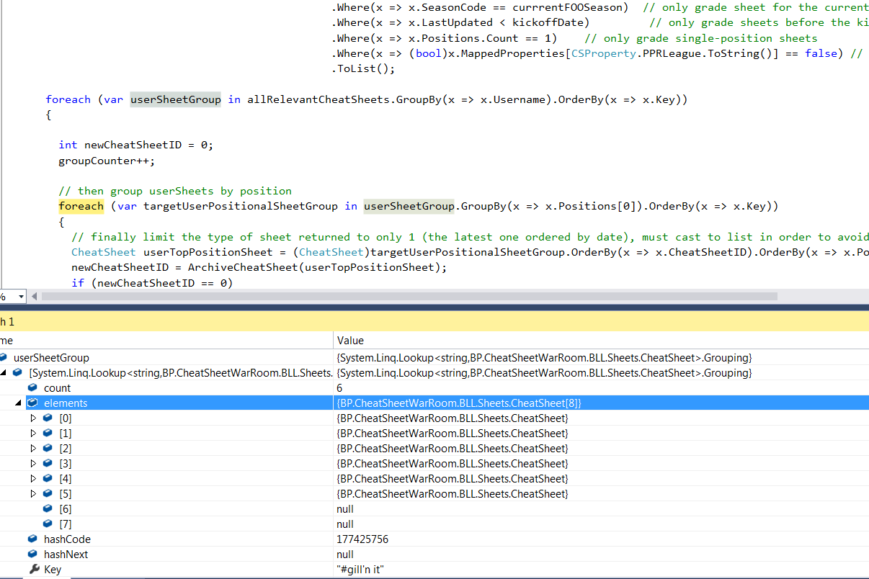869x579 pixels.
Task: Click the field icon next to hashCode
Action: coord(33,539)
